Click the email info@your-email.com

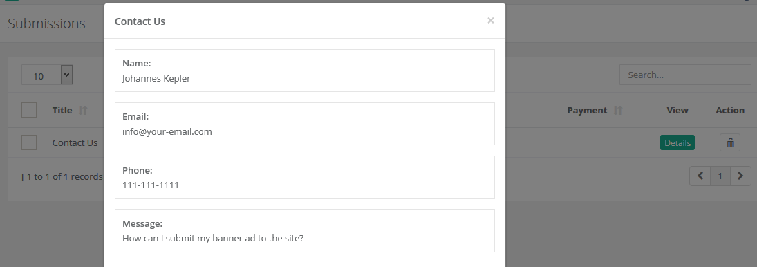pyautogui.click(x=167, y=132)
